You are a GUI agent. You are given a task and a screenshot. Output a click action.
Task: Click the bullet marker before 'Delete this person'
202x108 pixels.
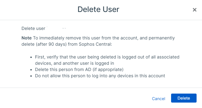pyautogui.click(x=31, y=70)
